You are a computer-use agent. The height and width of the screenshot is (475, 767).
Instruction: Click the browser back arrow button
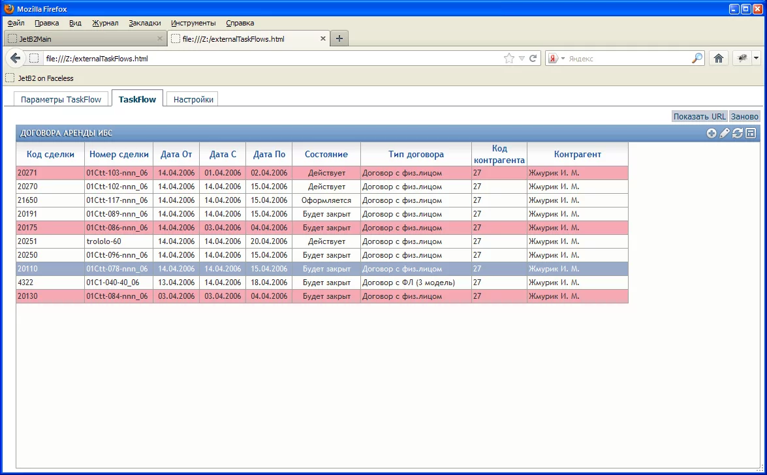16,58
